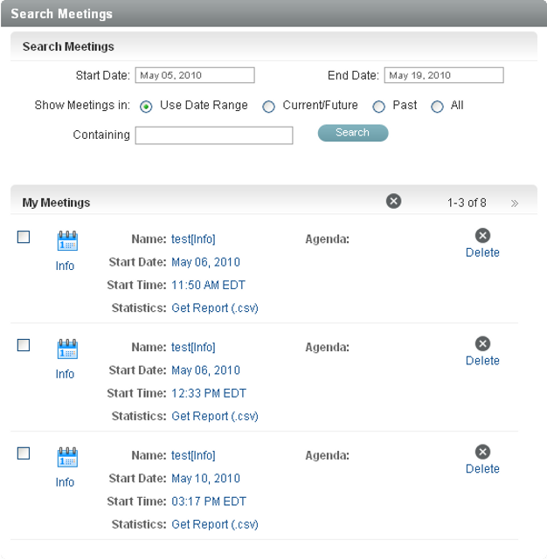Click the End Date field
Image resolution: width=547 pixels, height=560 pixels.
coord(444,75)
